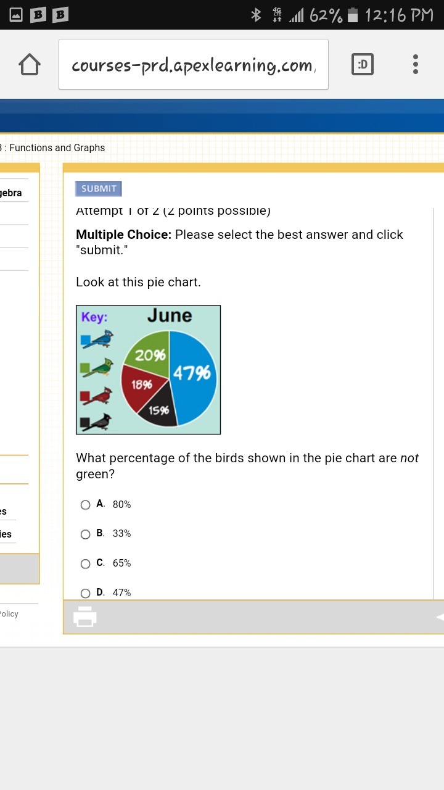Tap the green bird key icon
Viewport: 444px width, 790px height.
(x=97, y=368)
